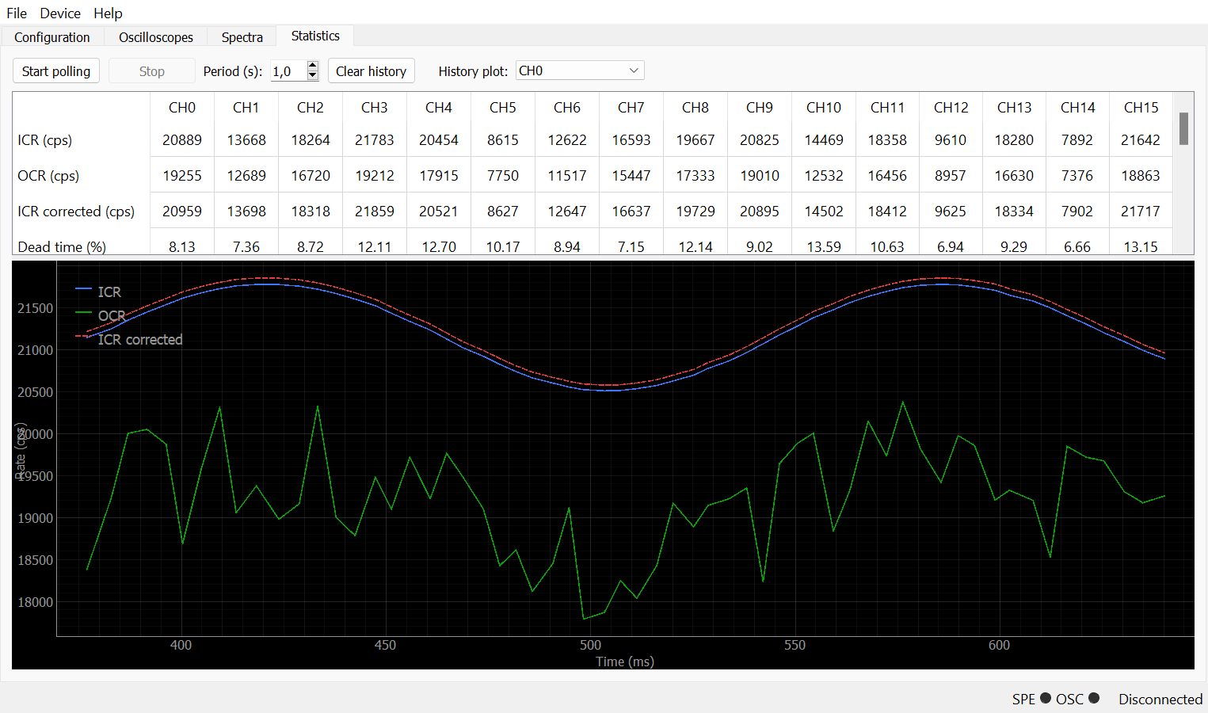Click the ICR legend label

click(109, 292)
